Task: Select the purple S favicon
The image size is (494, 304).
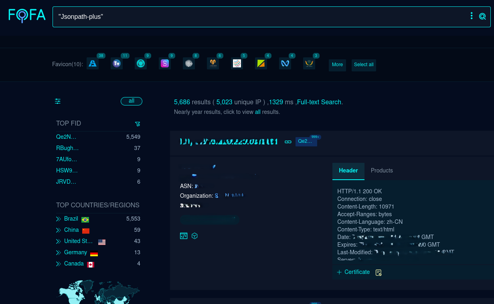Action: coord(165,63)
